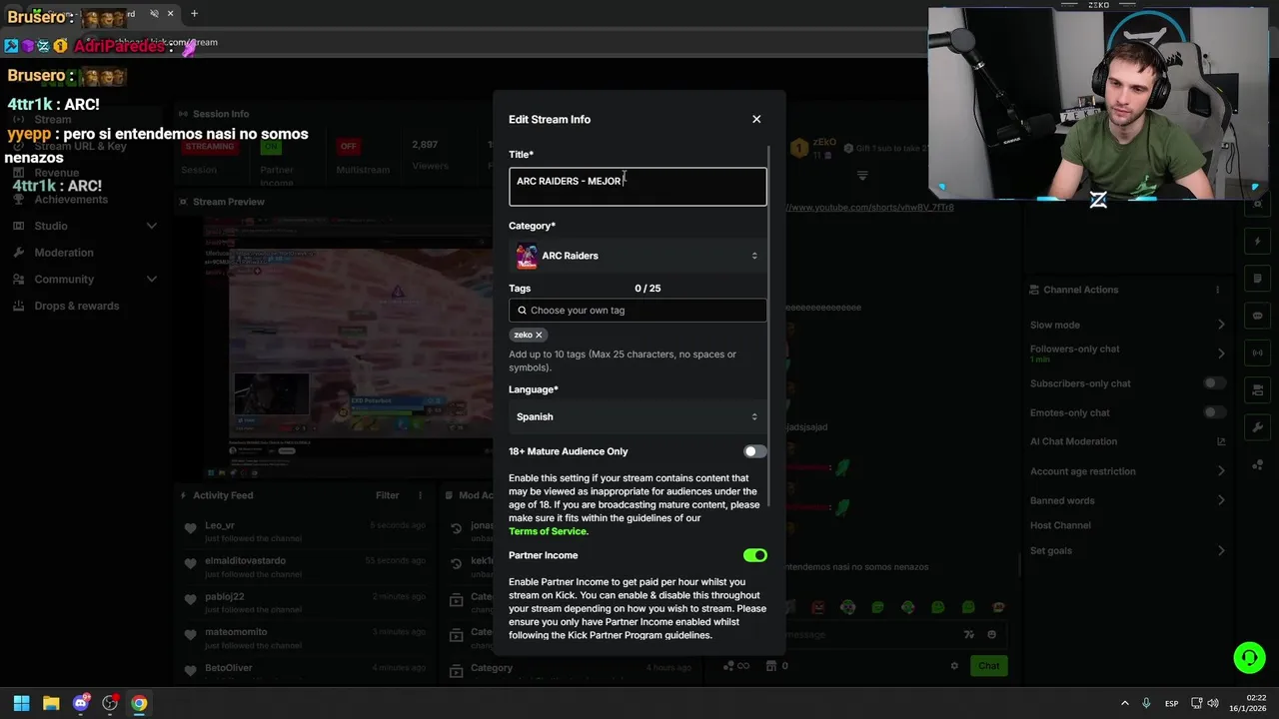The width and height of the screenshot is (1279, 719).
Task: Click Host Channel option
Action: 1060,525
